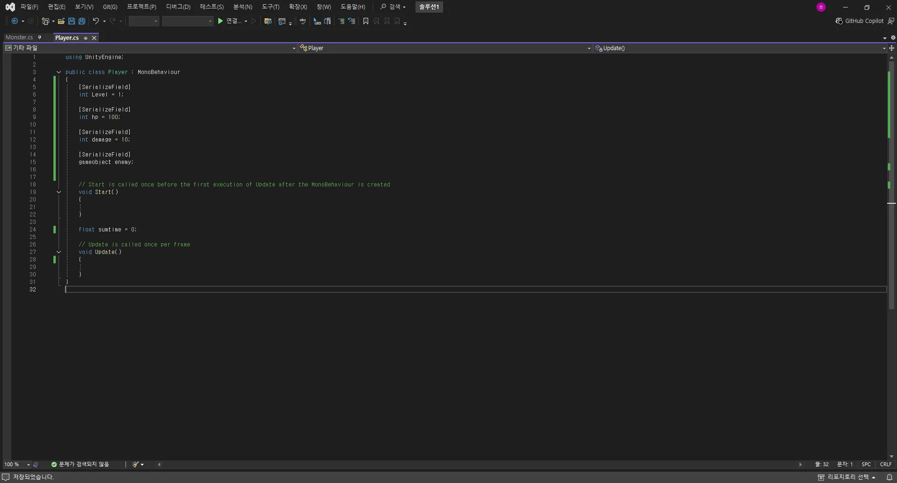This screenshot has width=897, height=483.
Task: Run the spelling checker toolbar icon
Action: 303,21
